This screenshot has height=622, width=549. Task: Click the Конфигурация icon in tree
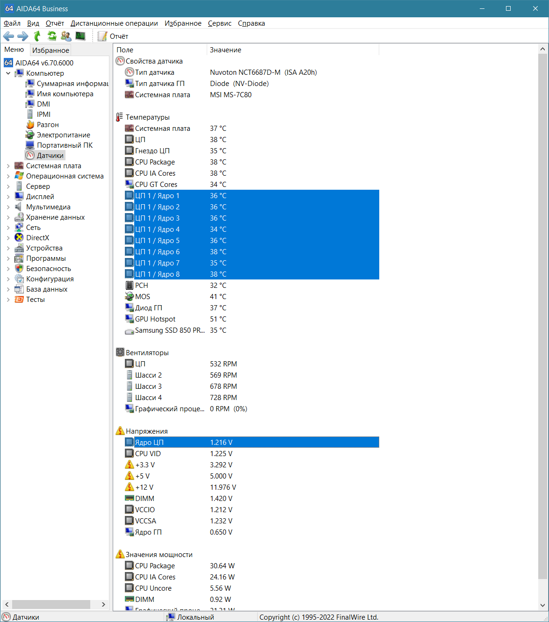click(19, 279)
